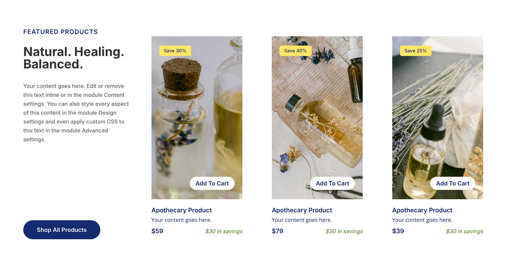Click '$30 in savings' under the $79 product
This screenshot has height=267, width=514.
[x=344, y=231]
